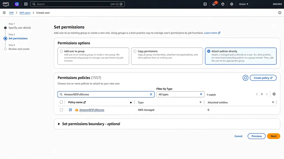Open the Global region dropdown
Viewport: 284px width, 159px height.
(243, 4)
